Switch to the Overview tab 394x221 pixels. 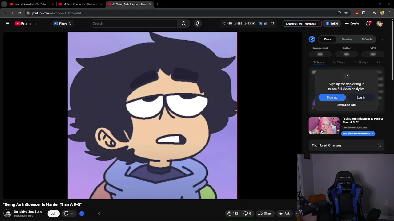[347, 39]
